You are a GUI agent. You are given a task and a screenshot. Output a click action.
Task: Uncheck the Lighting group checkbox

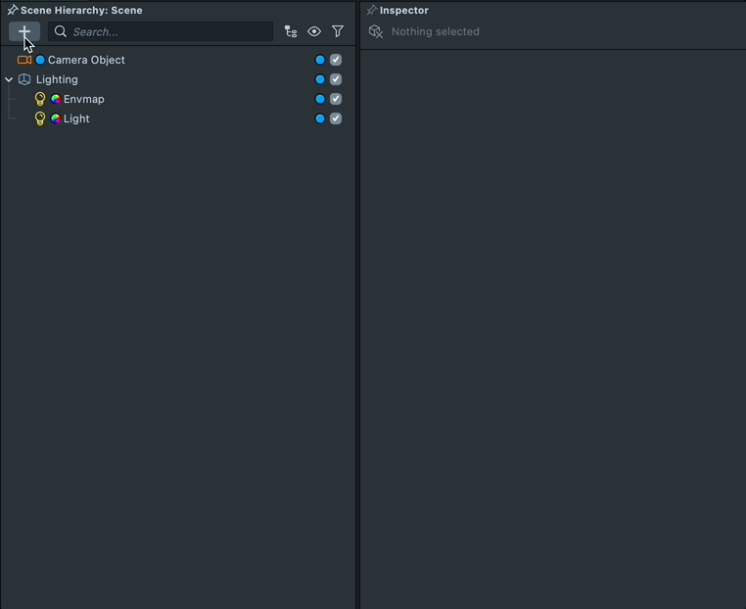coord(336,79)
